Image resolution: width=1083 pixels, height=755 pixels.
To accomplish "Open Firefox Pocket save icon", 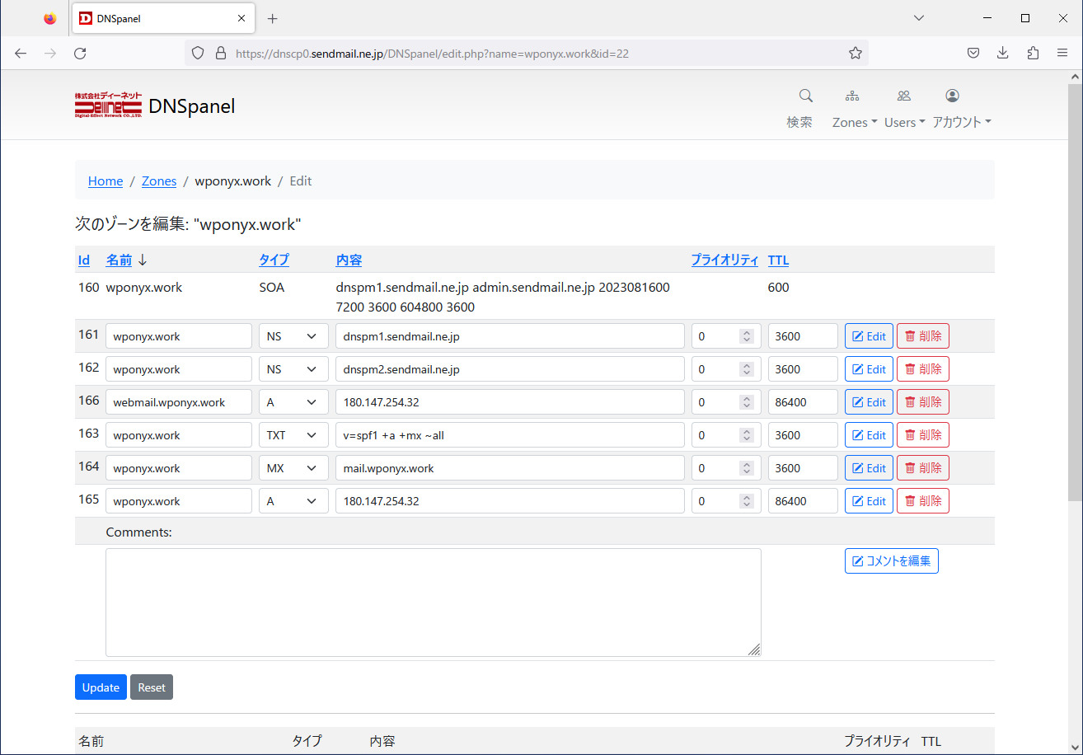I will tap(973, 53).
